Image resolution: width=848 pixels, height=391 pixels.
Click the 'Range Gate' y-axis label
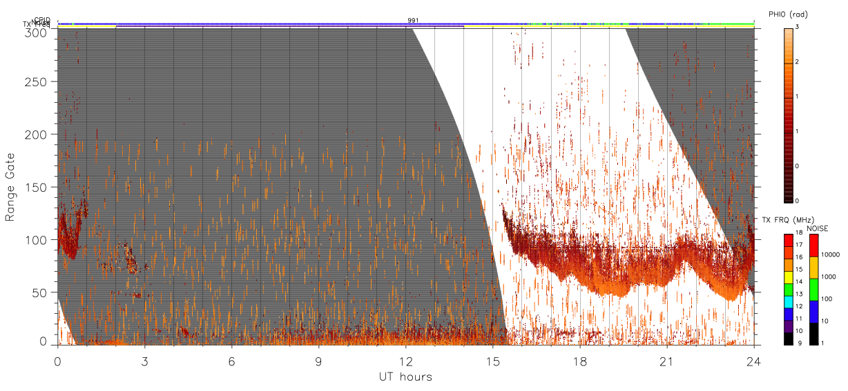[x=10, y=187]
